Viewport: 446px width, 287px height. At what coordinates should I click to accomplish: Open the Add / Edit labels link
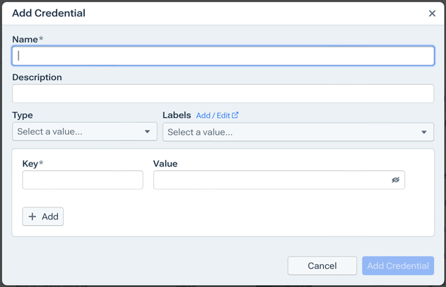point(212,115)
